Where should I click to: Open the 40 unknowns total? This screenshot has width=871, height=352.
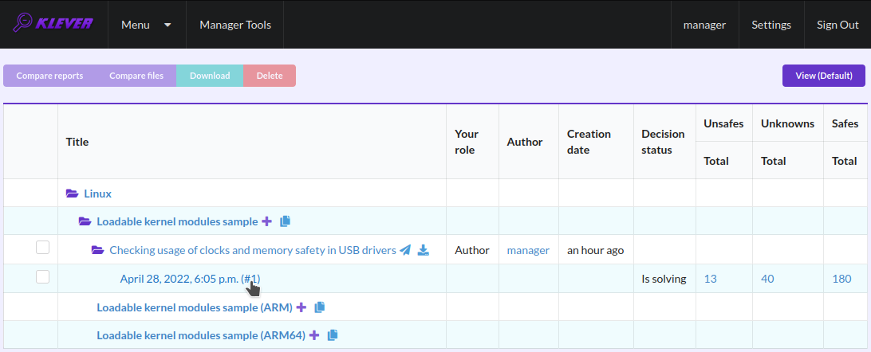767,279
